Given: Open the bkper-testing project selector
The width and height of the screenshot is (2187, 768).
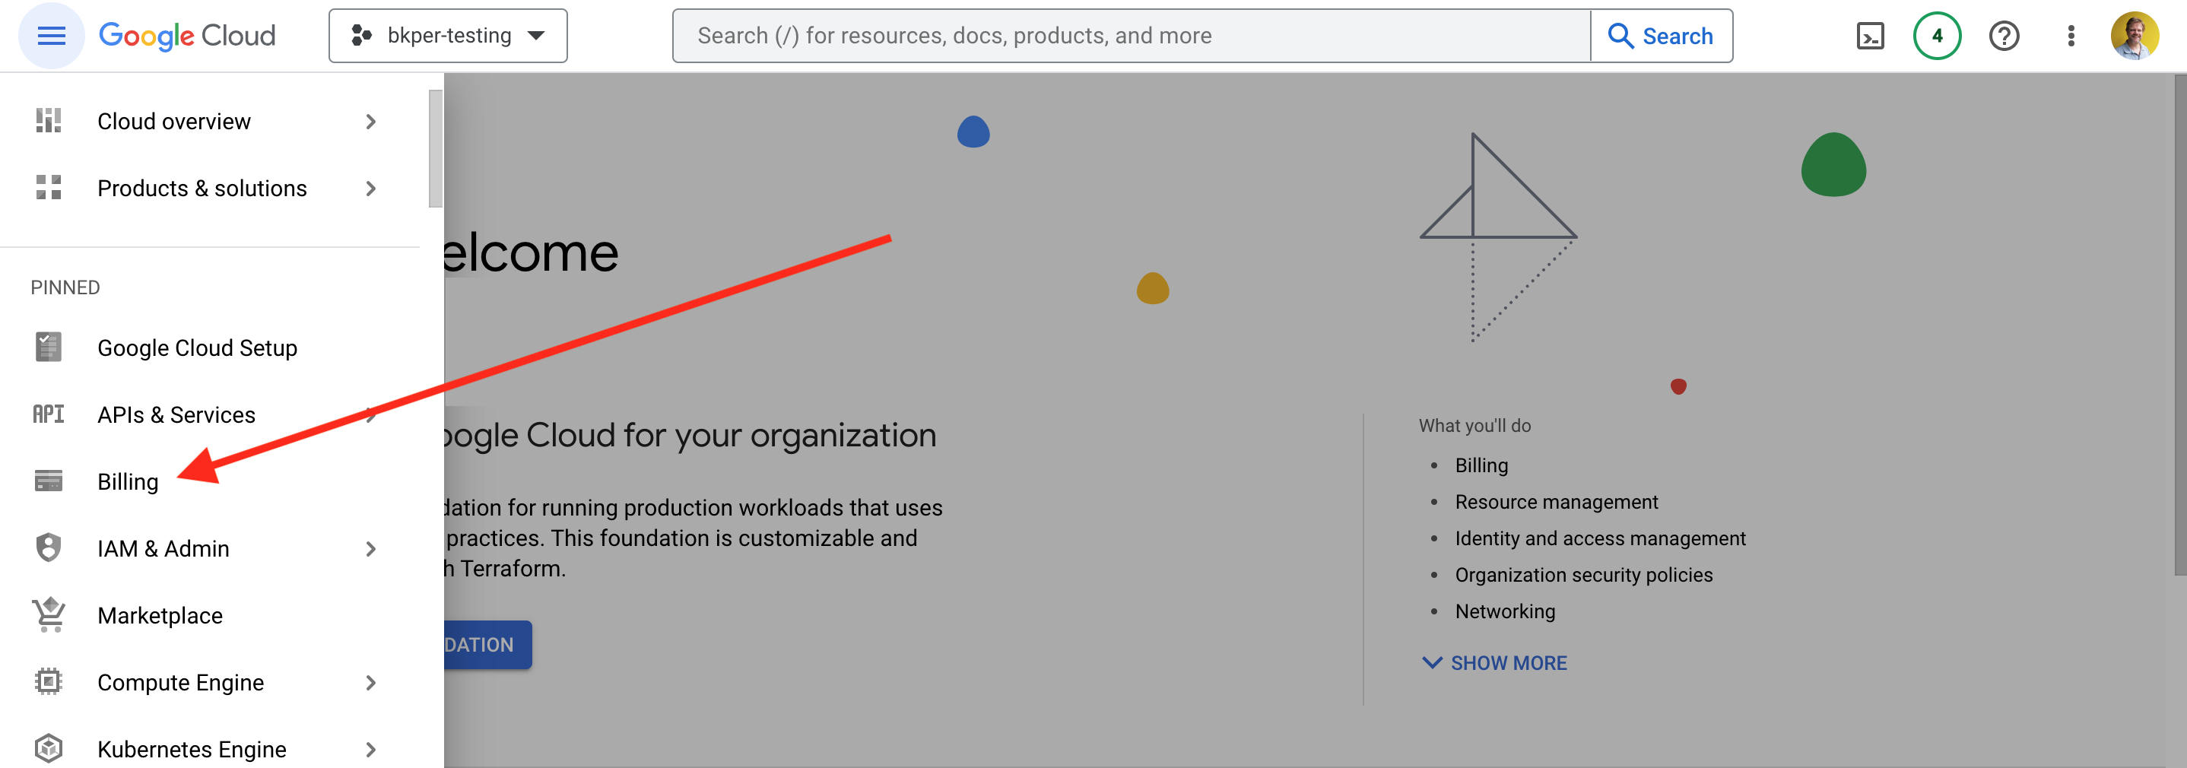Looking at the screenshot, I should click(x=448, y=35).
